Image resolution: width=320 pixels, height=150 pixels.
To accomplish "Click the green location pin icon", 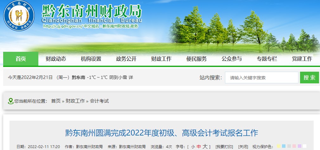I will tap(11, 101).
